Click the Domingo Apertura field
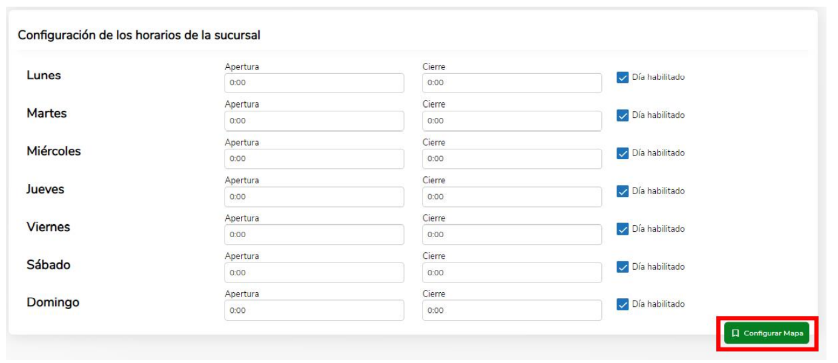Image resolution: width=838 pixels, height=363 pixels. coord(314,310)
